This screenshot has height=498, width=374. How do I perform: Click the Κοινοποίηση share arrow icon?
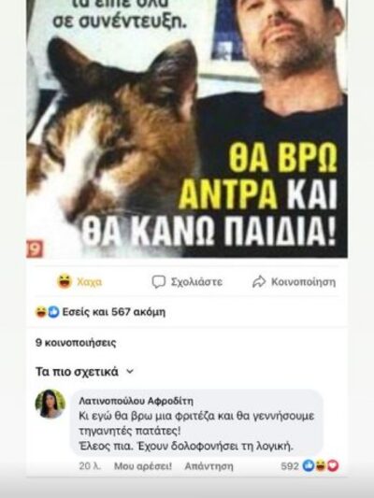click(x=259, y=282)
